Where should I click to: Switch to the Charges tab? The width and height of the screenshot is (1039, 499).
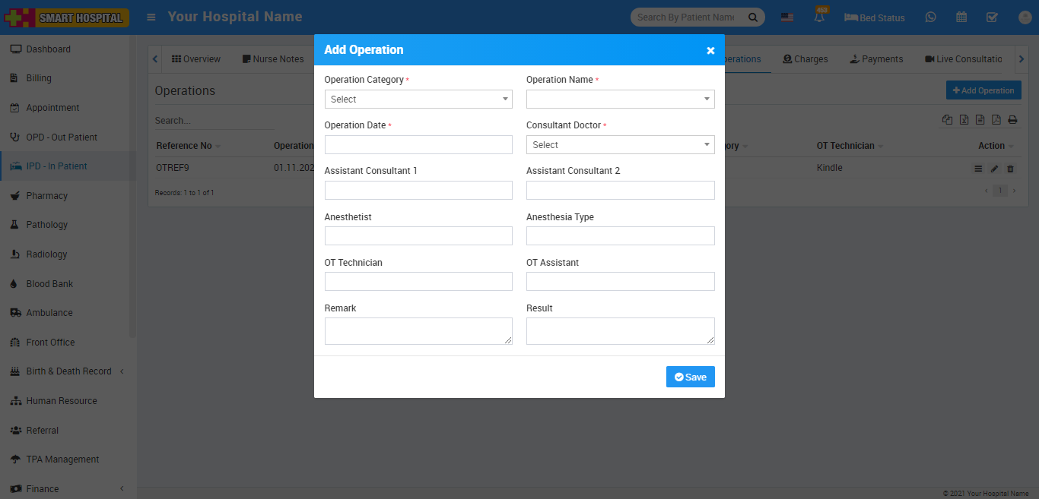point(805,59)
